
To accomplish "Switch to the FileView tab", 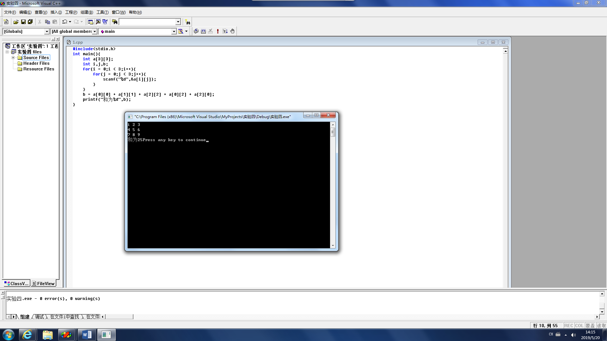I will point(43,284).
